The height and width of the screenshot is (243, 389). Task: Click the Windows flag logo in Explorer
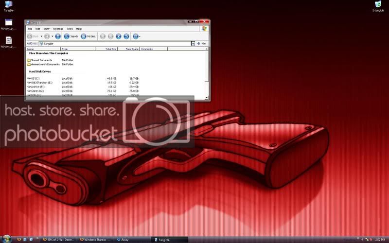(204, 29)
